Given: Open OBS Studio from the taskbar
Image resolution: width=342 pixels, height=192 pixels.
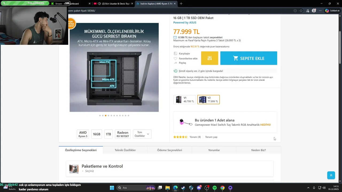Looking at the screenshot, I should (207, 188).
